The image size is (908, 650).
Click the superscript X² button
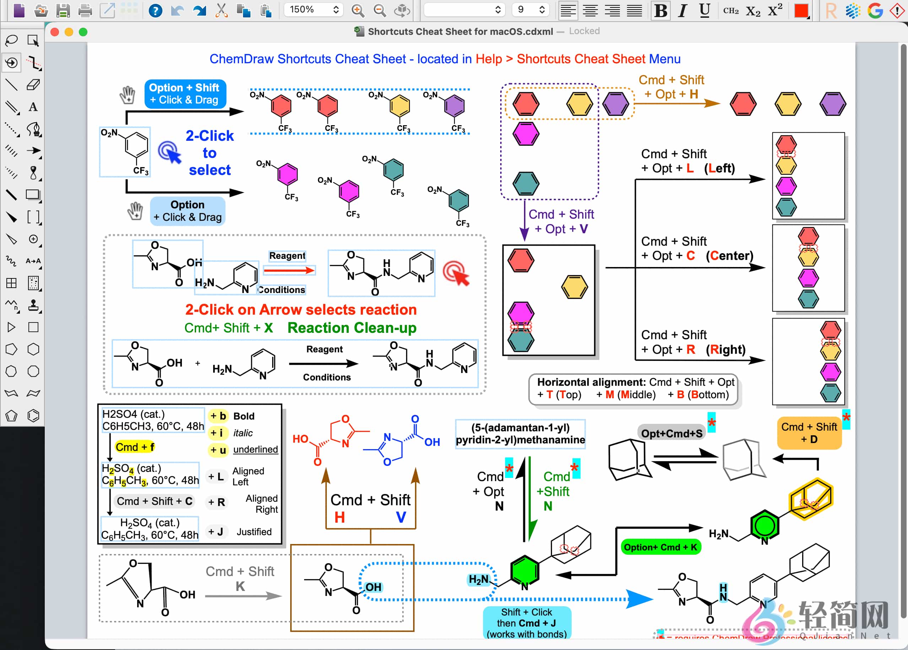click(774, 11)
